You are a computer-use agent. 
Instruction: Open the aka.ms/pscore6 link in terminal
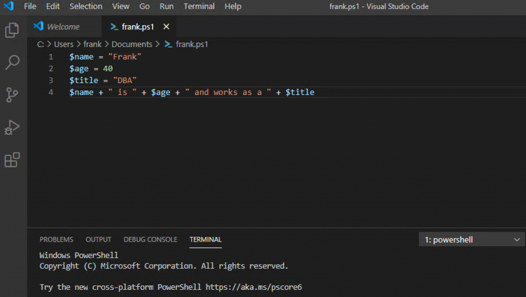pos(254,287)
